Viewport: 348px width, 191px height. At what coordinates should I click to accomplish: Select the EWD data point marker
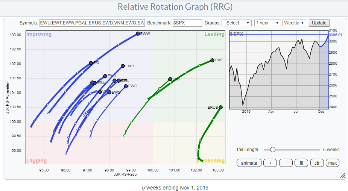tap(123, 66)
